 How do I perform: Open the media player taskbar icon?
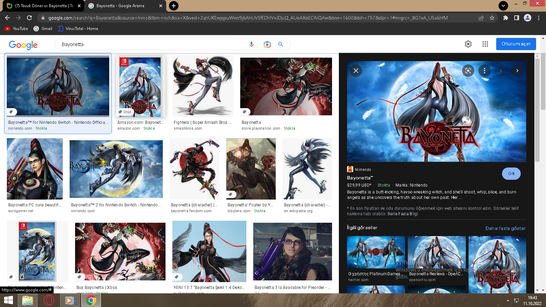point(69,300)
